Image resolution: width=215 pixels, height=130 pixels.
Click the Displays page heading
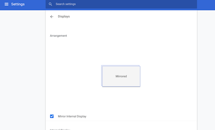[64, 16]
